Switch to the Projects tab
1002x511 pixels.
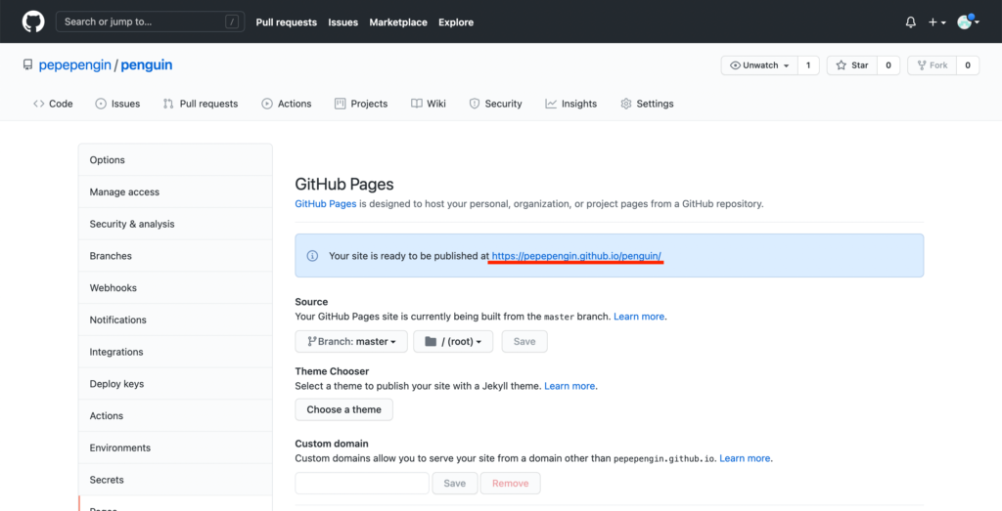pyautogui.click(x=361, y=104)
